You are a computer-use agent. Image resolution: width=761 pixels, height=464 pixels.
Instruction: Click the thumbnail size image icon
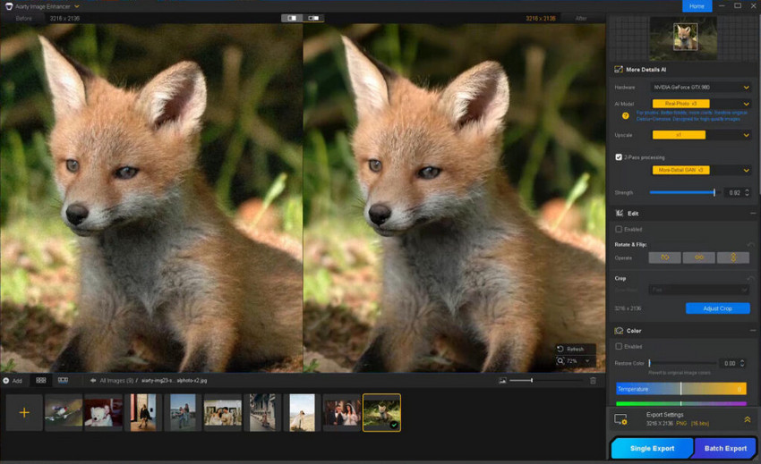(x=502, y=381)
